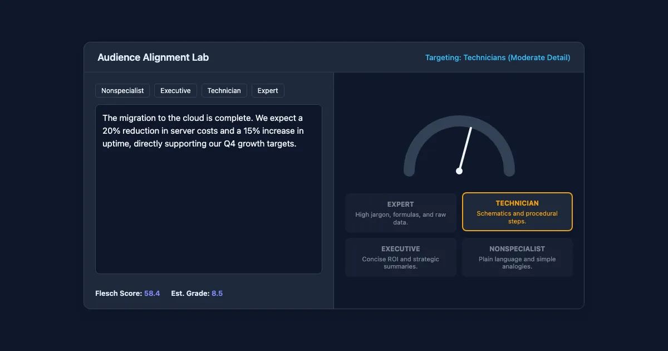Select the EXPERT audience card
This screenshot has height=351, width=668.
point(401,213)
